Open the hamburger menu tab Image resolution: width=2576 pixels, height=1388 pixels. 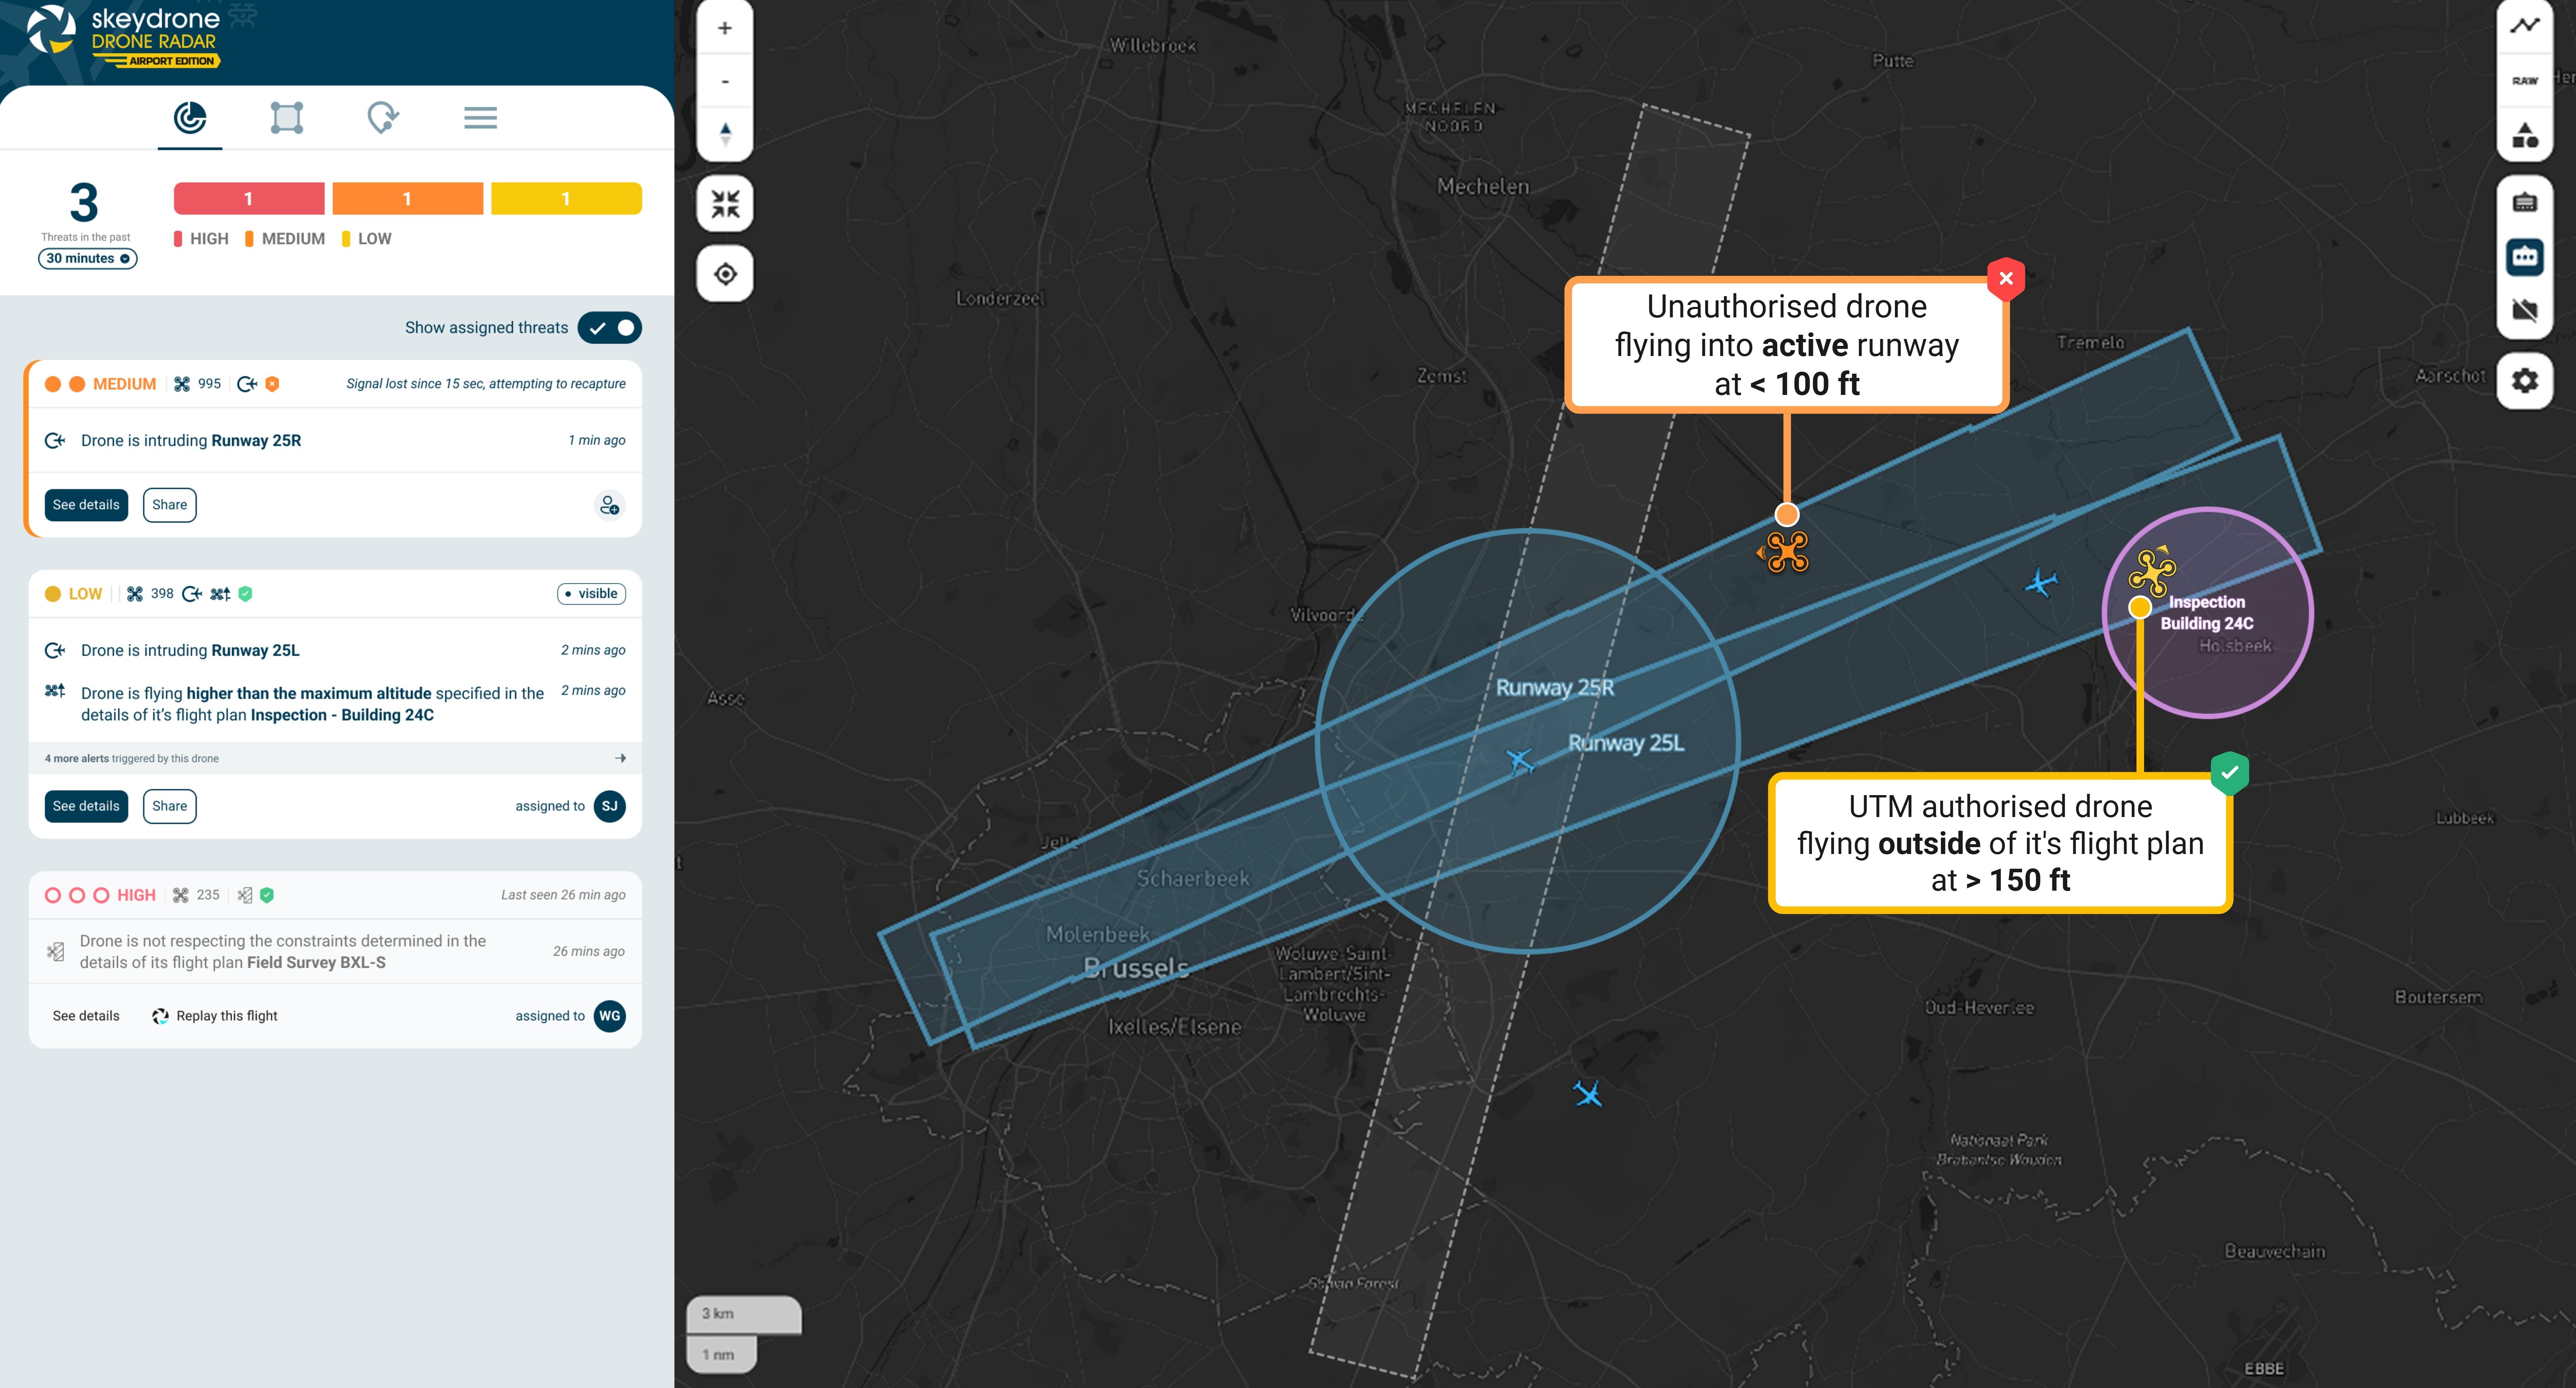click(x=480, y=118)
